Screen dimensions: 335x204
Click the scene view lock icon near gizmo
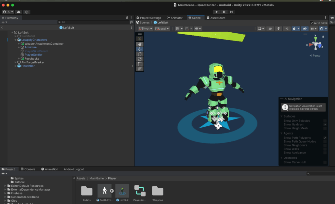click(323, 37)
